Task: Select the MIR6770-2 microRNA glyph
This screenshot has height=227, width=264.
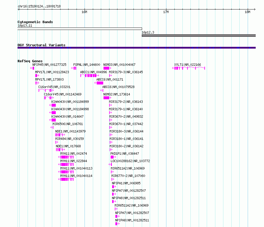Action: click(x=113, y=179)
